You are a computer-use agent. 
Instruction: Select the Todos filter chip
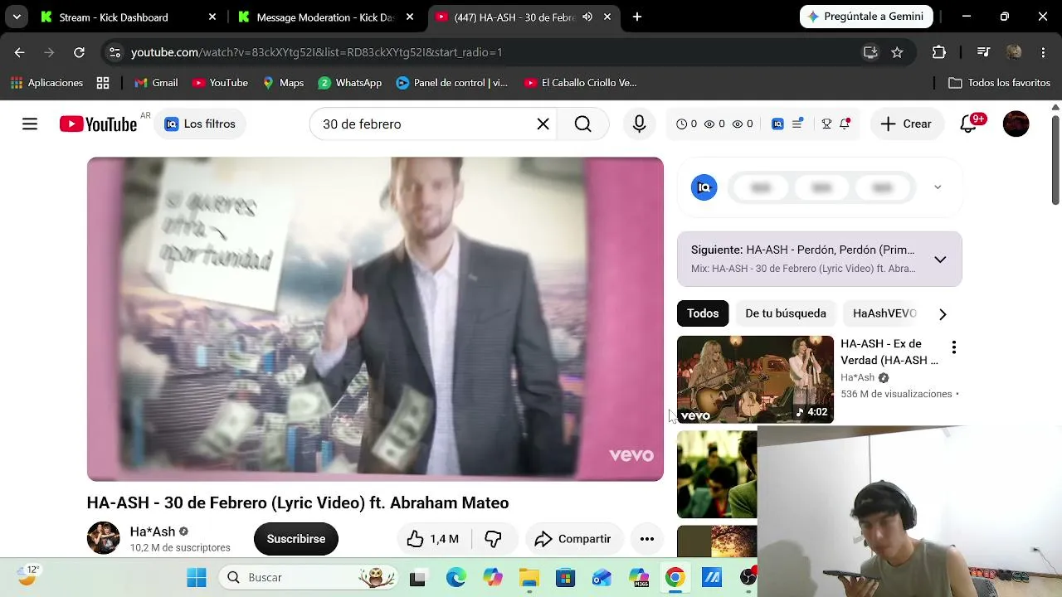click(703, 313)
